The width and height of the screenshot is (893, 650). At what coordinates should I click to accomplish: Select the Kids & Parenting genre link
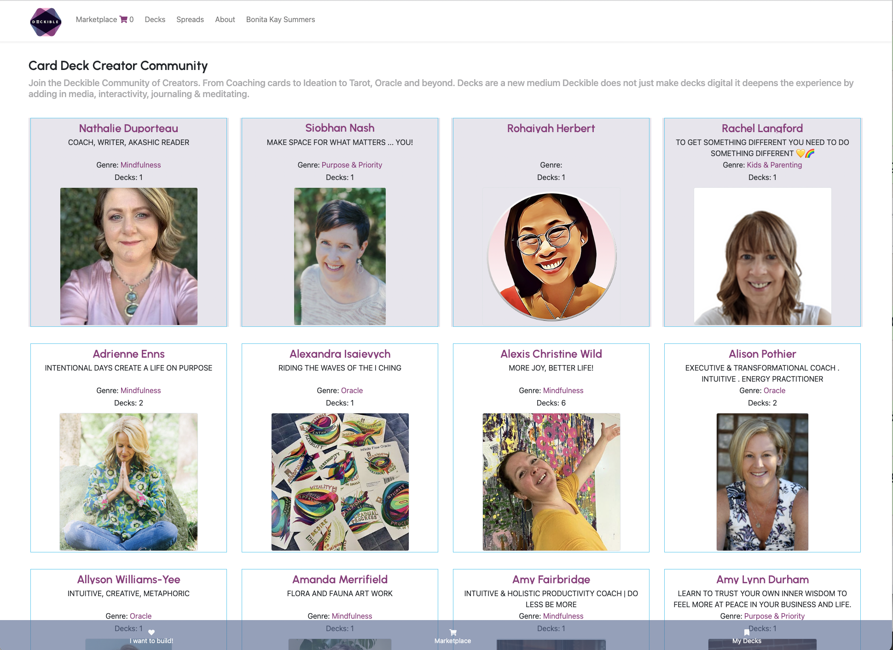[774, 165]
